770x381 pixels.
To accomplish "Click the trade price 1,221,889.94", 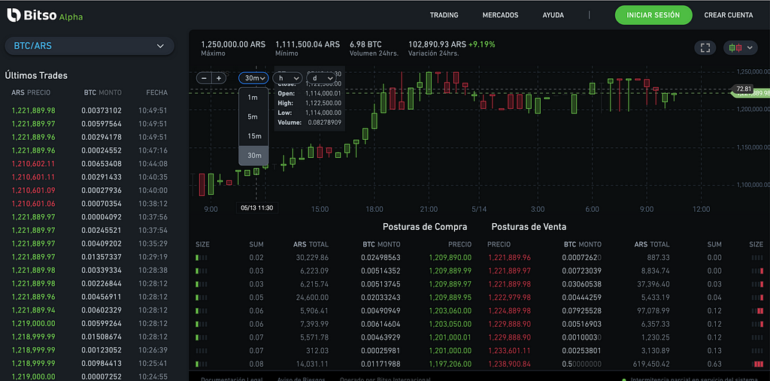I will [x=33, y=310].
